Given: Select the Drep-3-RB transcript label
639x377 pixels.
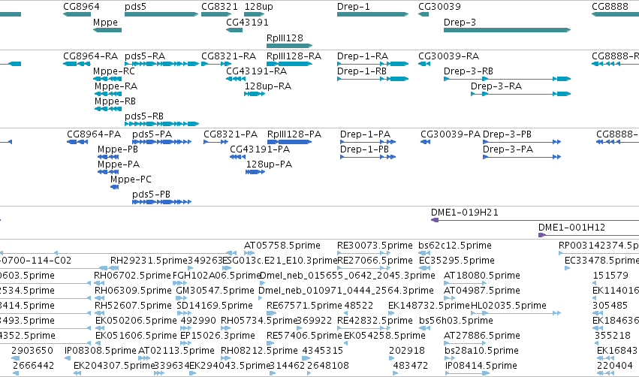Looking at the screenshot, I should (469, 71).
